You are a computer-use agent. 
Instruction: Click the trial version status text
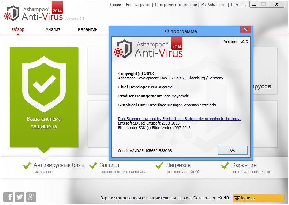(165, 198)
